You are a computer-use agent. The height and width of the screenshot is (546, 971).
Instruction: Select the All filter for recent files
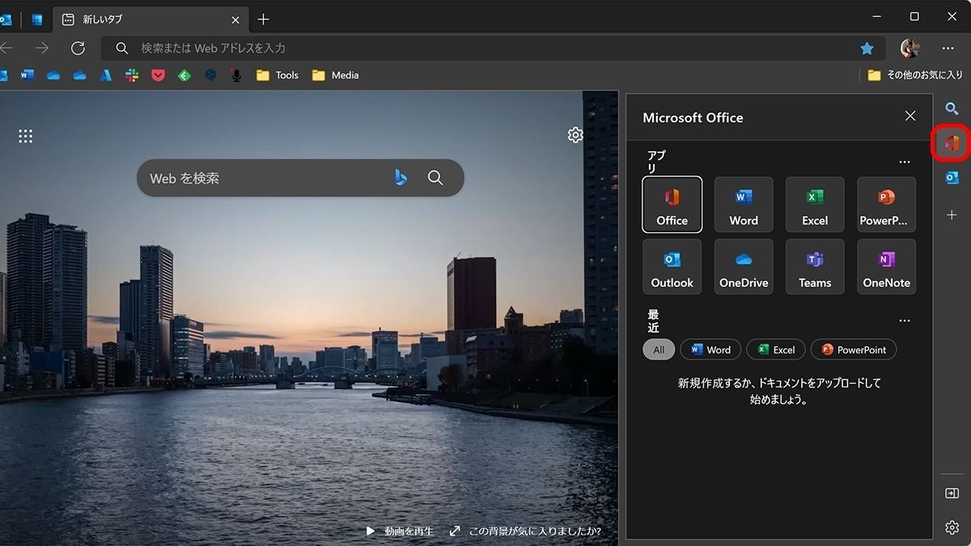coord(659,349)
